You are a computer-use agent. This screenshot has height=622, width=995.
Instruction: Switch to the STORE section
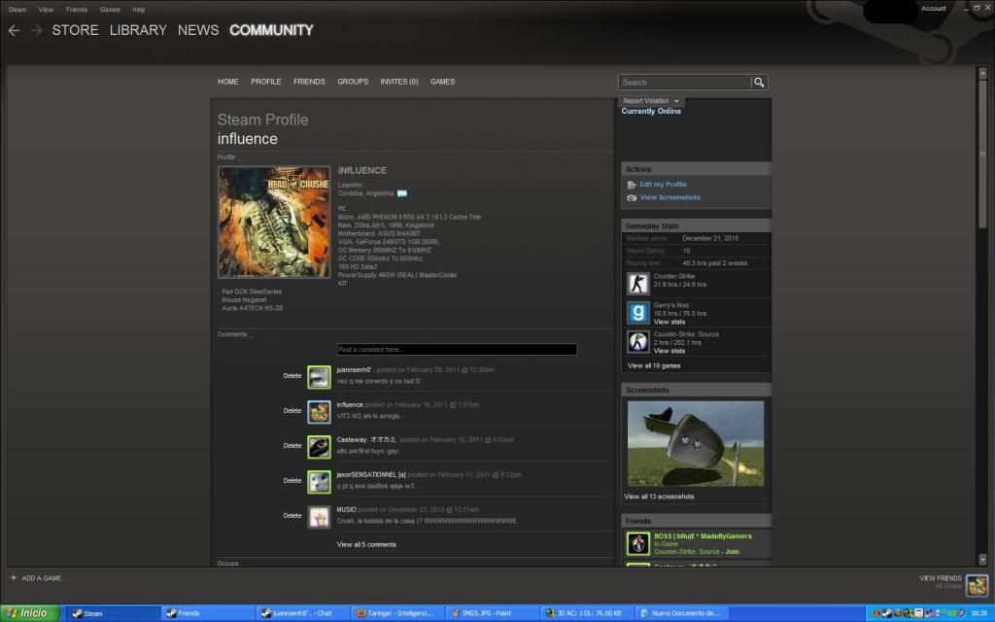(x=75, y=30)
